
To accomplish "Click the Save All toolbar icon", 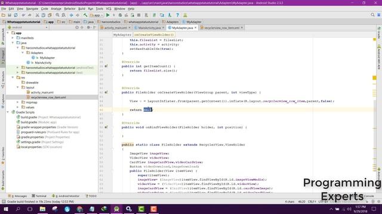I will (x=10, y=15).
